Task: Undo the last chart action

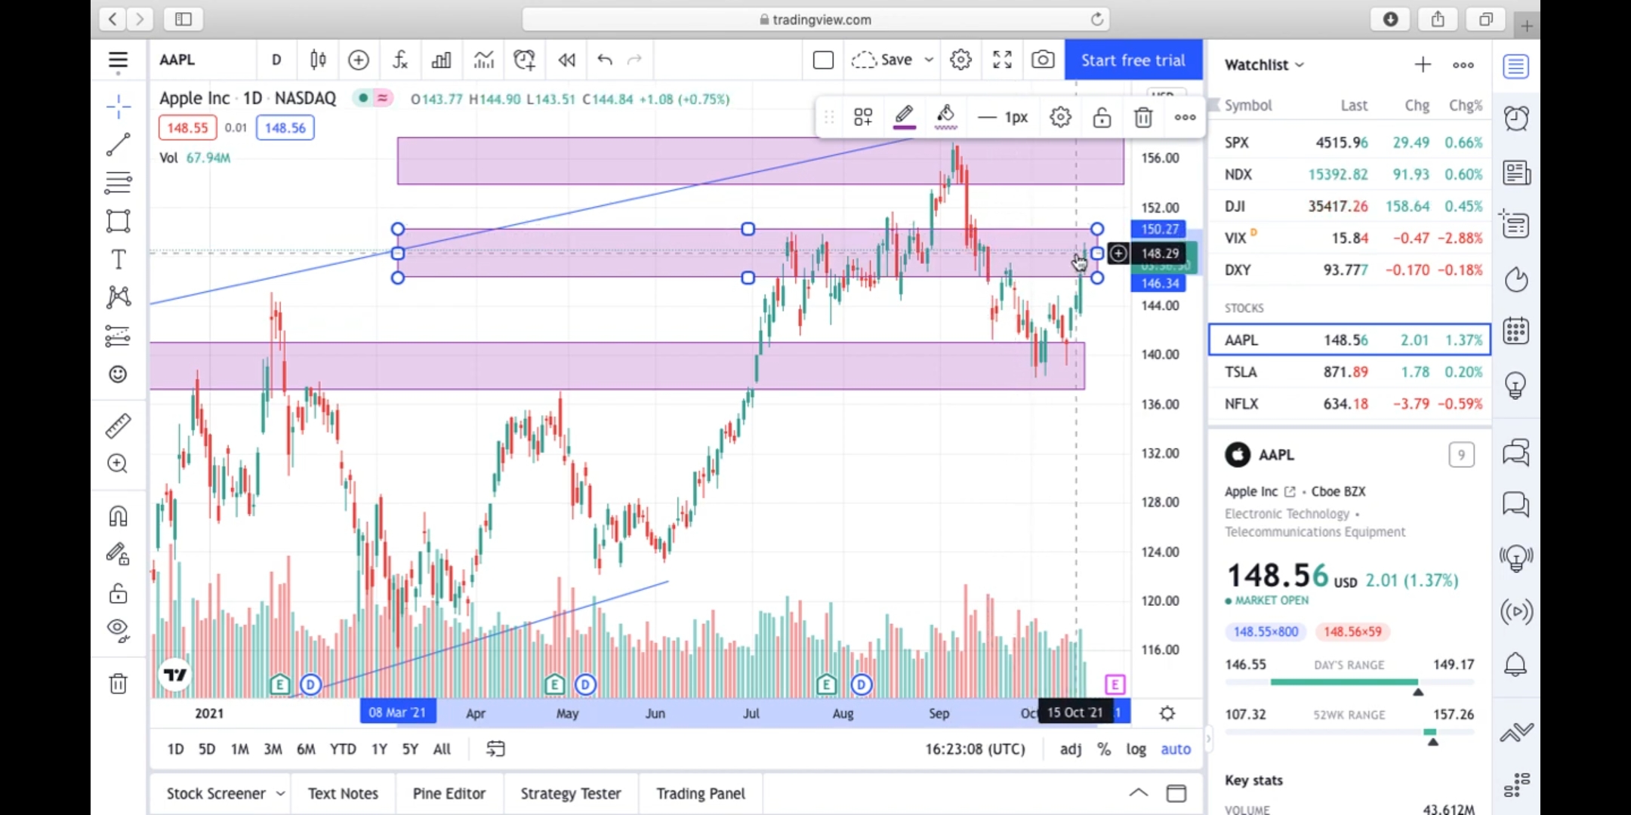Action: coord(604,60)
